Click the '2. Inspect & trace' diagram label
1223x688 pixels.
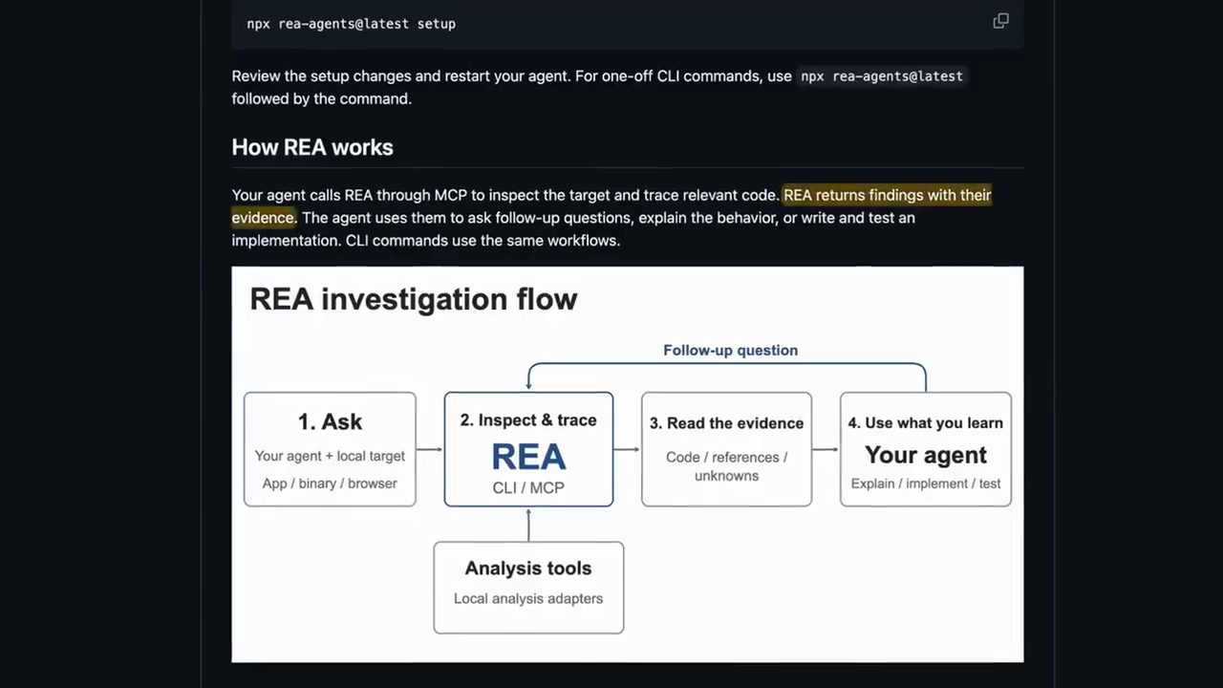pyautogui.click(x=528, y=420)
